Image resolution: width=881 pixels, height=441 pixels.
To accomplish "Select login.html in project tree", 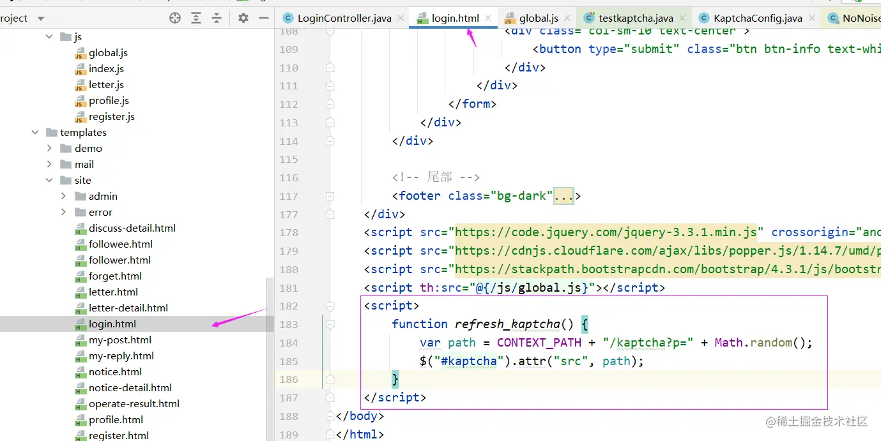I will (112, 324).
